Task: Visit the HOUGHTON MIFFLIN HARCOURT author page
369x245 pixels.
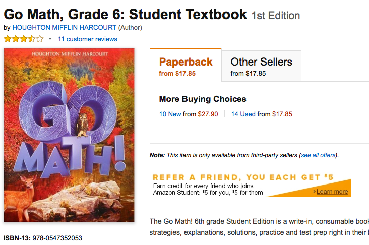Action: coord(64,27)
